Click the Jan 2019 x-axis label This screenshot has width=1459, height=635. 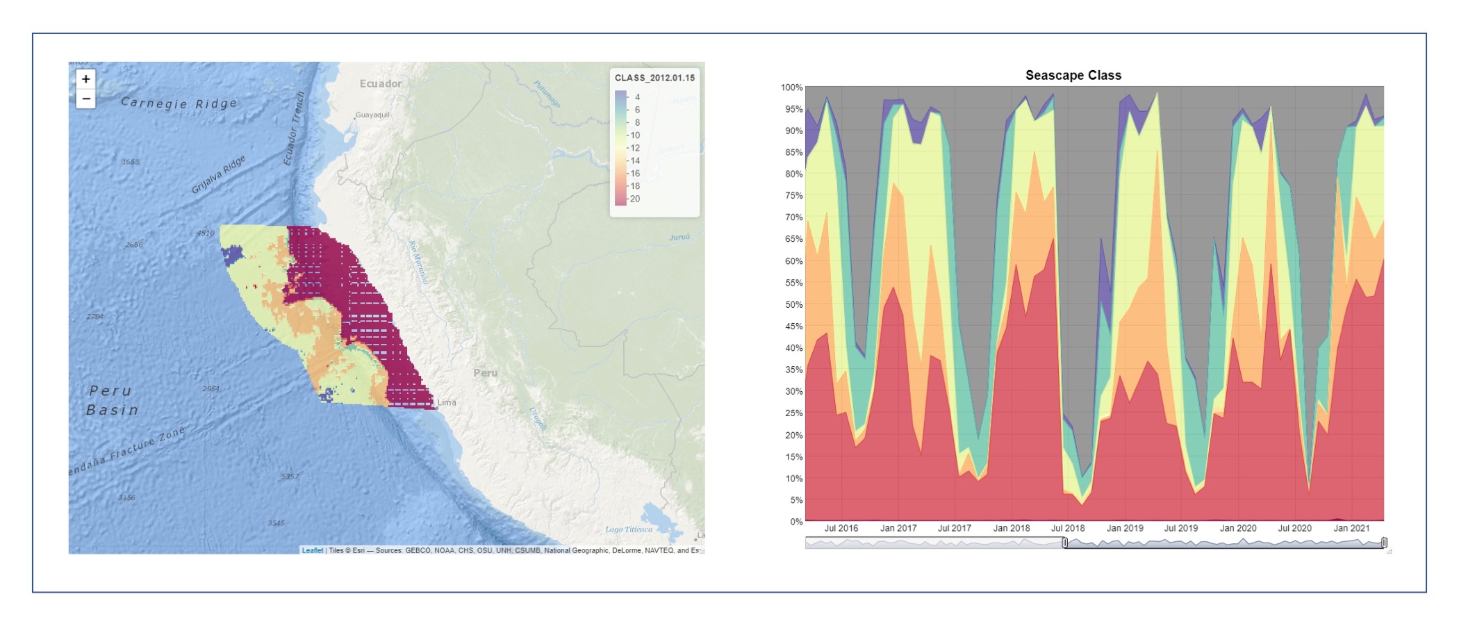click(1124, 528)
